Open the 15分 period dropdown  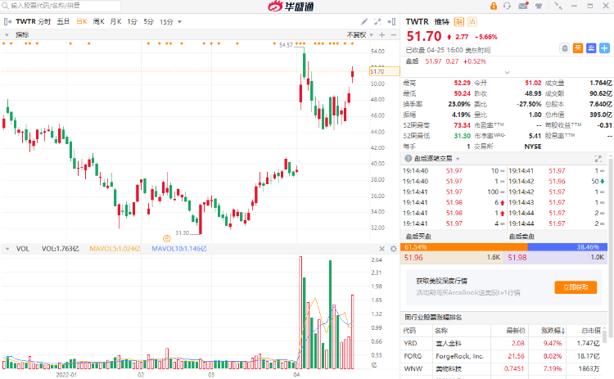[180, 22]
